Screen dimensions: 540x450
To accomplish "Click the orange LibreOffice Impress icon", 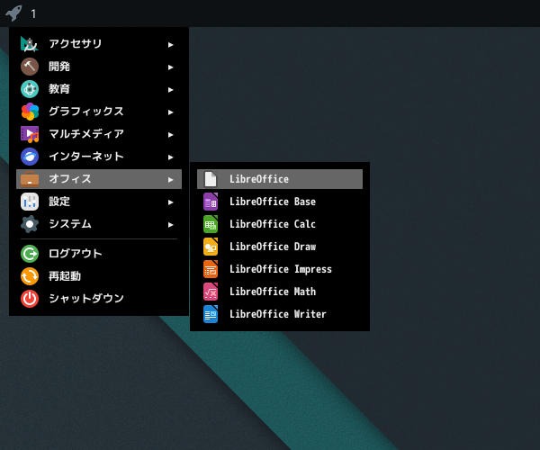I will [x=211, y=269].
